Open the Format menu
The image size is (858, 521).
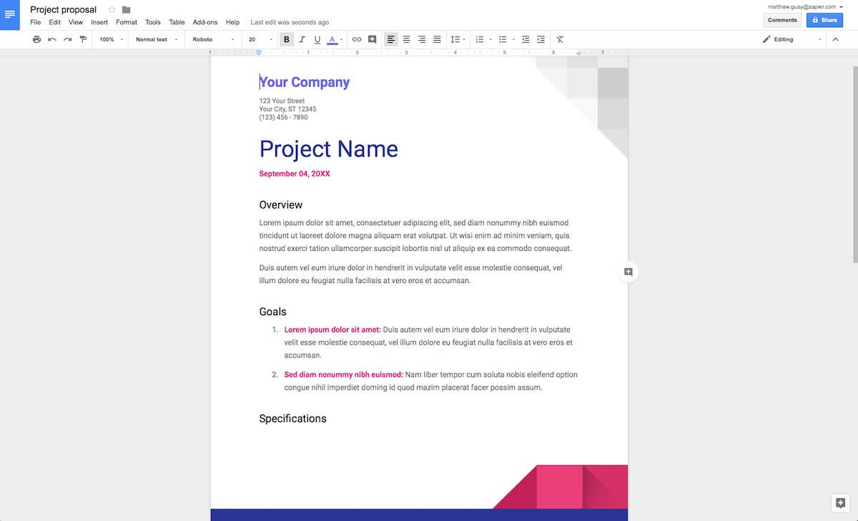pos(126,22)
